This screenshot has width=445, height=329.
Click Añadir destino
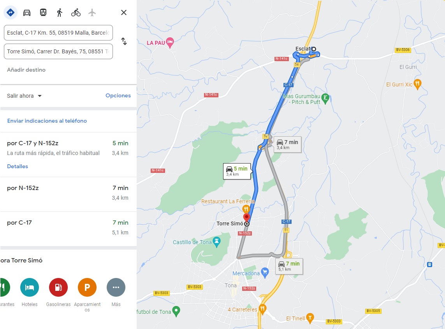coord(26,70)
